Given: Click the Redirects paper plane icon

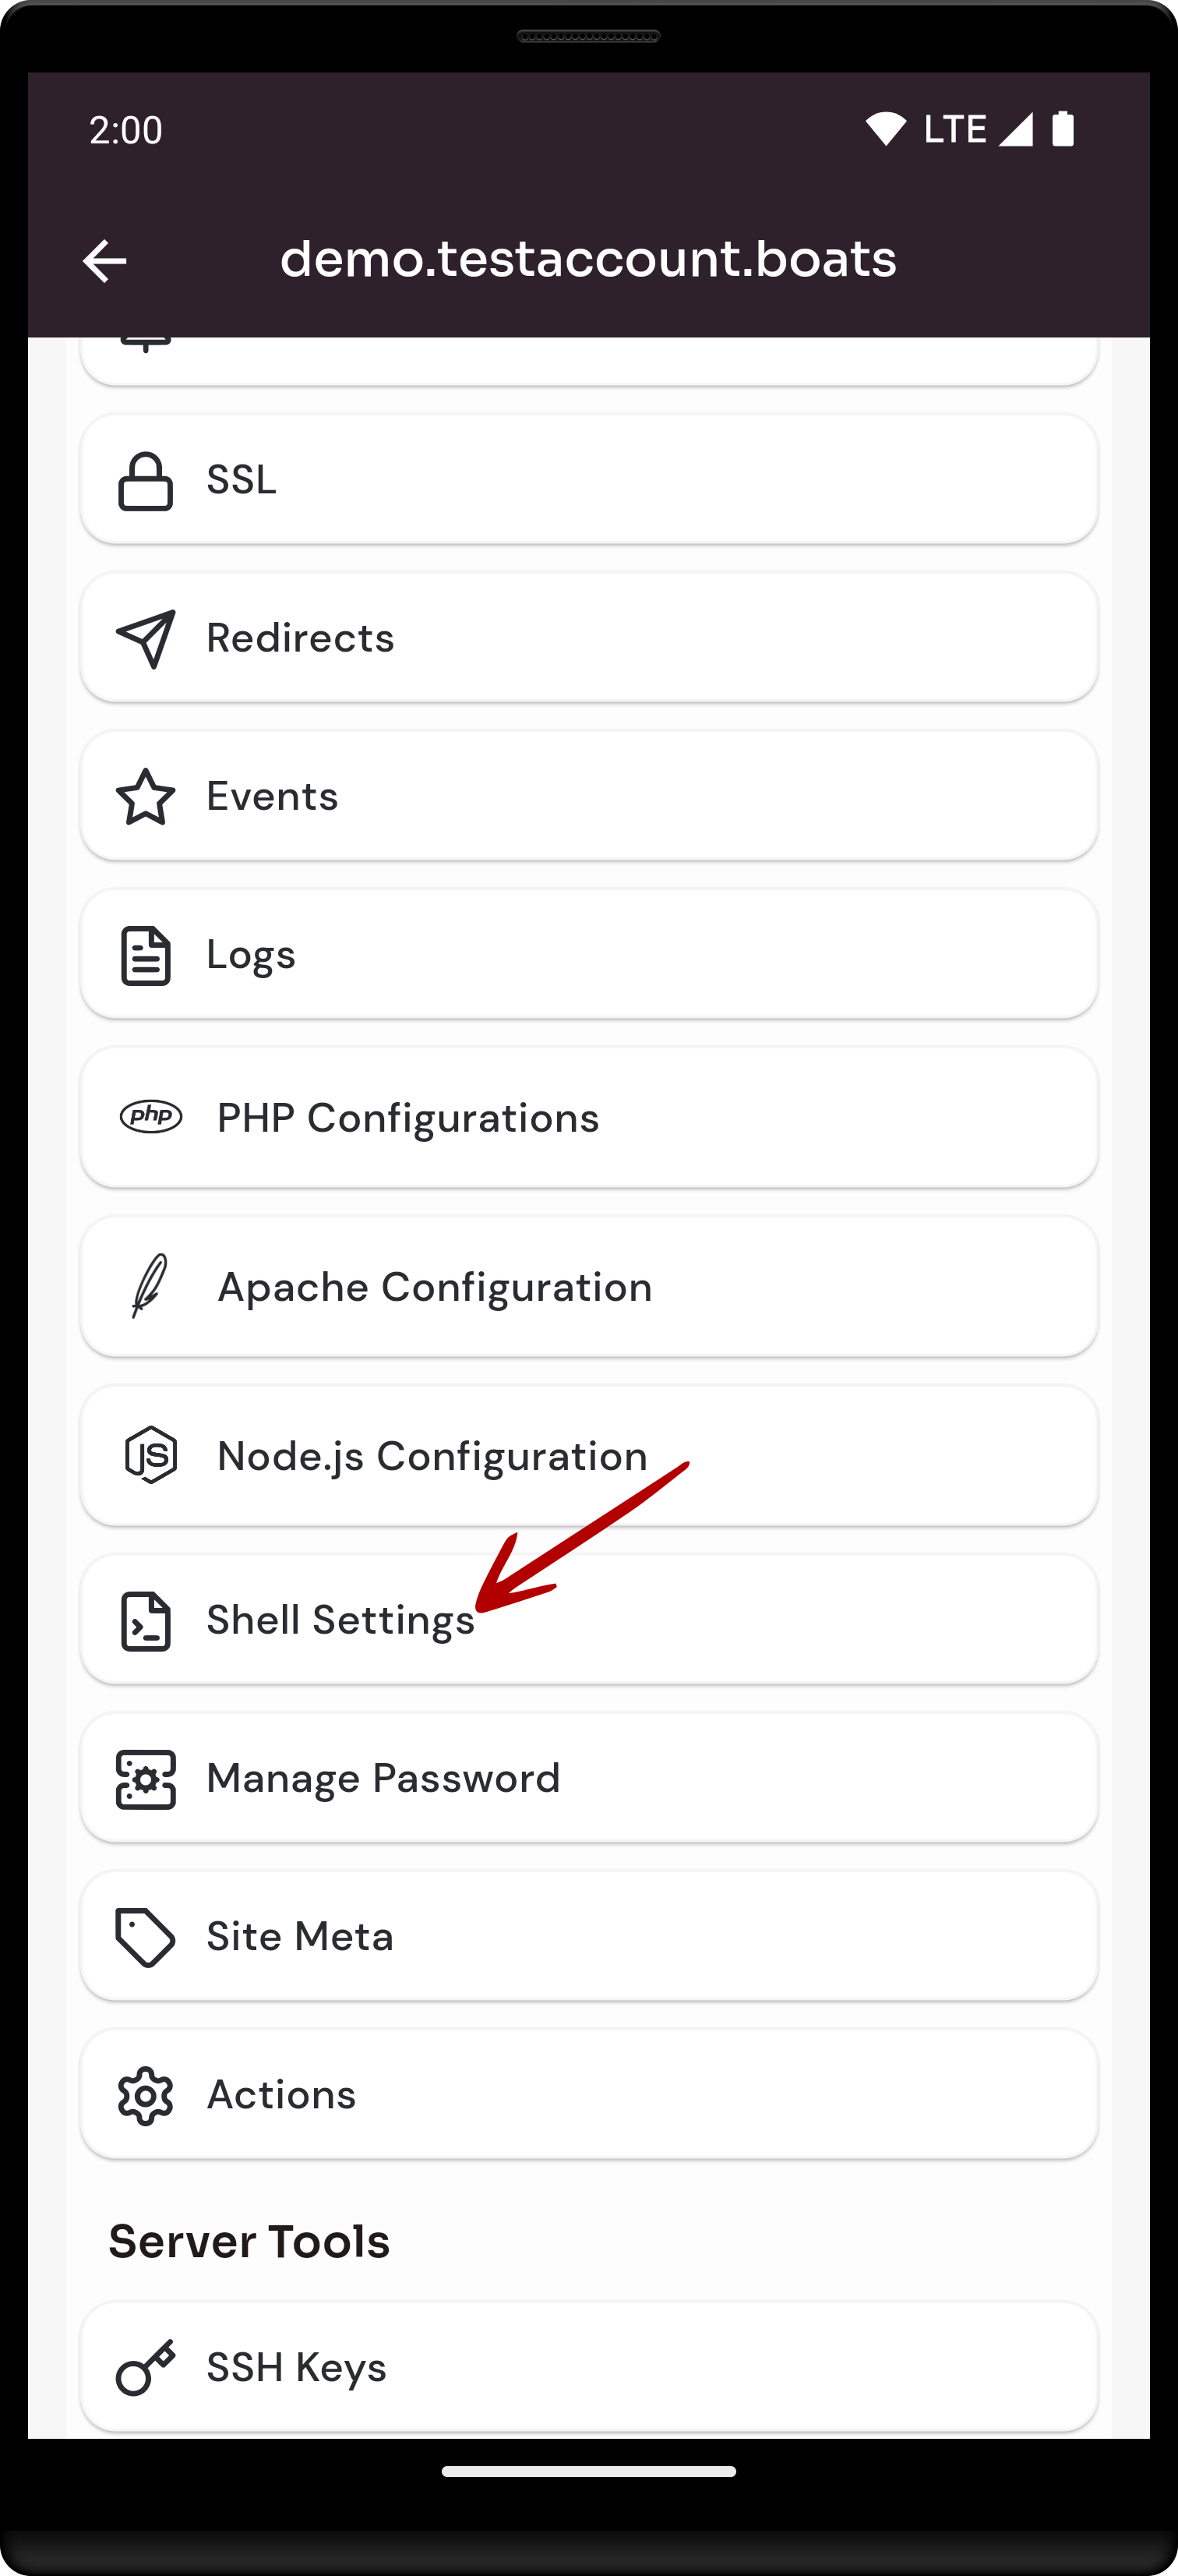Looking at the screenshot, I should pos(146,638).
